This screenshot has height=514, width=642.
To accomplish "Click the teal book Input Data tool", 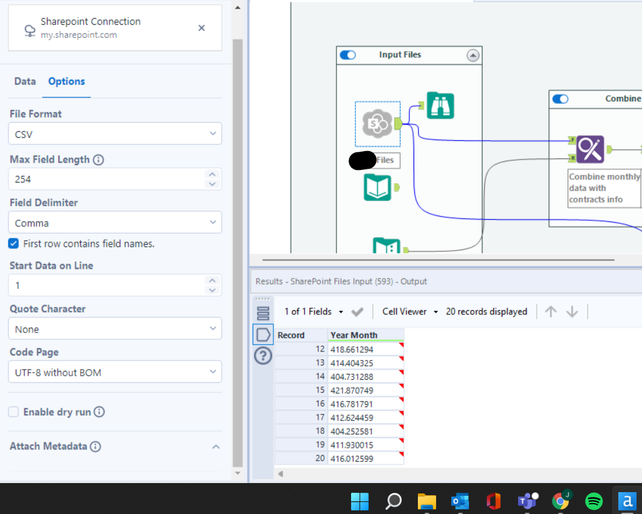I will (378, 187).
